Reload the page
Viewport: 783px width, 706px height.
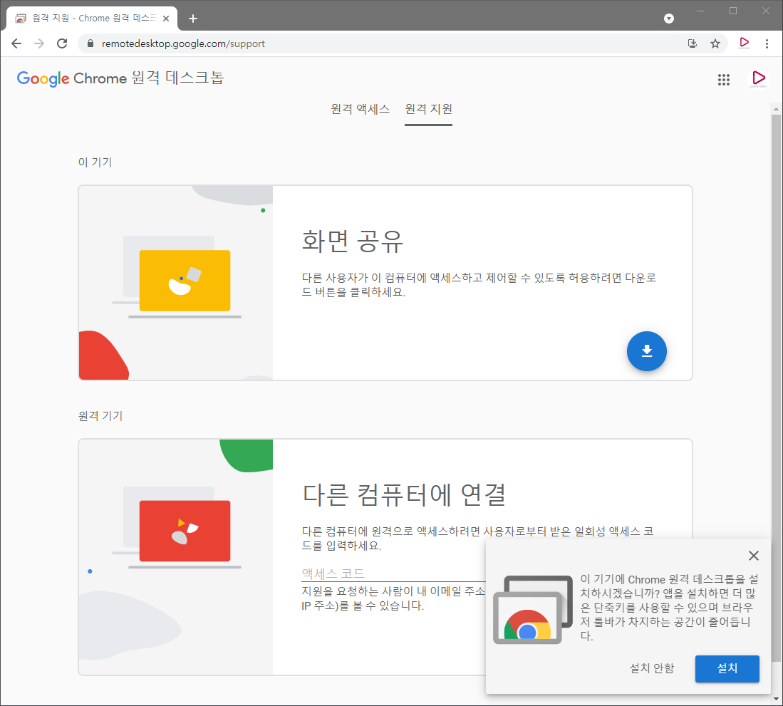62,43
